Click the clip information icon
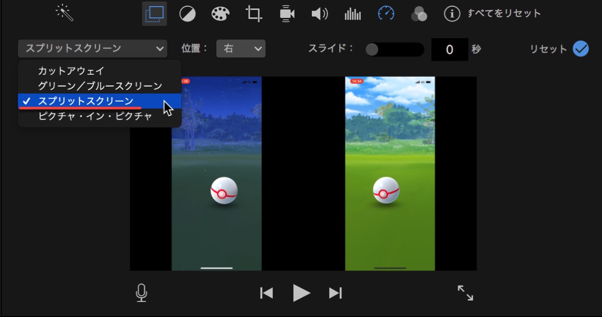602x317 pixels. click(x=452, y=14)
